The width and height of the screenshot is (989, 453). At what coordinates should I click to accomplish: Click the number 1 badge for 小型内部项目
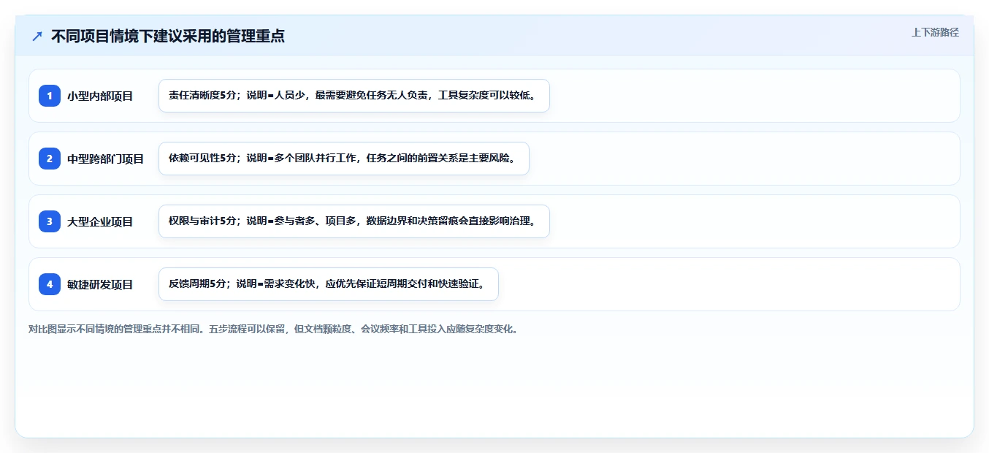click(x=50, y=96)
